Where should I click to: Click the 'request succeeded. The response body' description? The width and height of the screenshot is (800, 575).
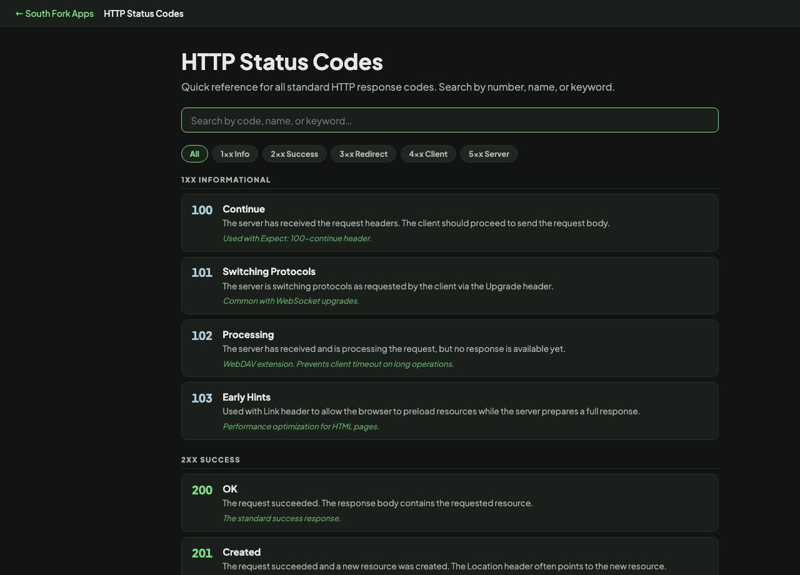[x=377, y=503]
